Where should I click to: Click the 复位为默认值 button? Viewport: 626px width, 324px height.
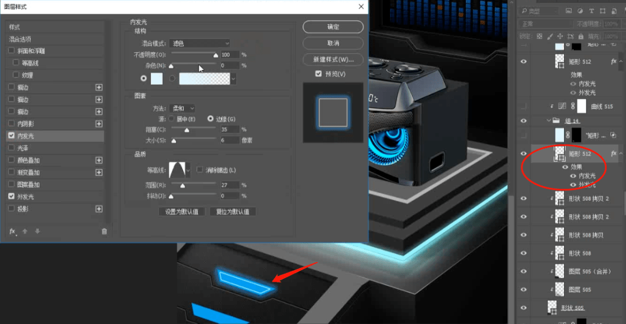point(233,212)
